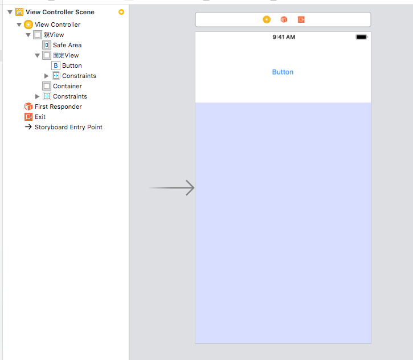Select First Responder in outline
This screenshot has height=360, width=413.
point(58,107)
